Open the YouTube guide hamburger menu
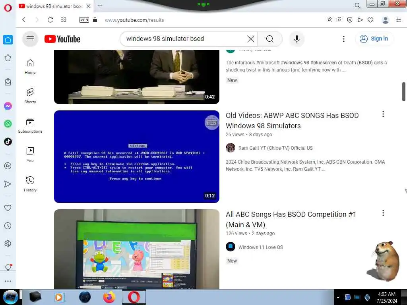Screen dimensions: 407x305 pyautogui.click(x=30, y=39)
